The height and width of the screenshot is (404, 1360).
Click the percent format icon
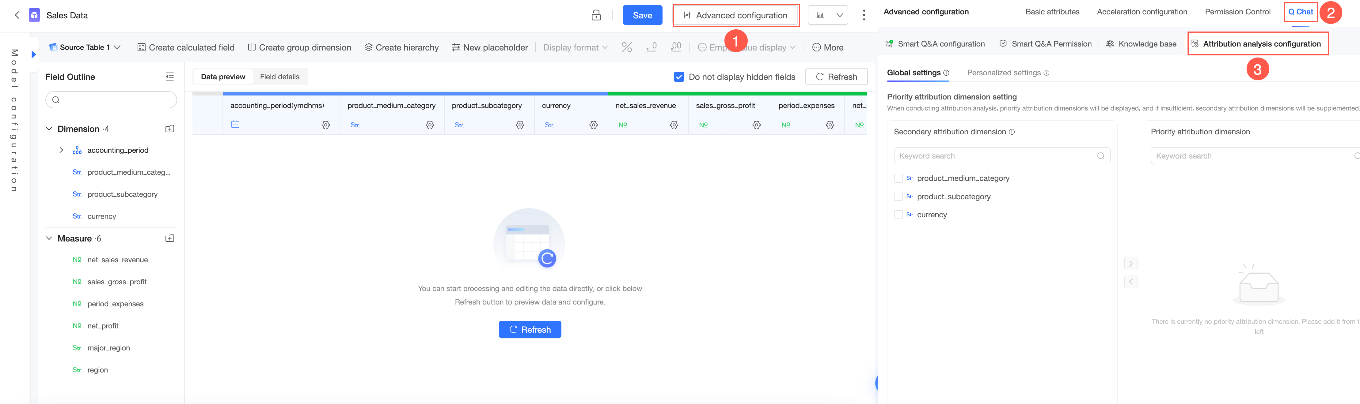point(627,47)
